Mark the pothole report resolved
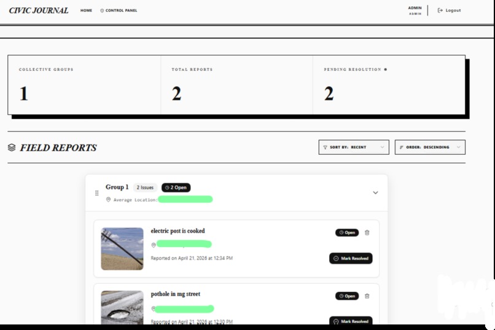495x330 pixels. click(351, 321)
